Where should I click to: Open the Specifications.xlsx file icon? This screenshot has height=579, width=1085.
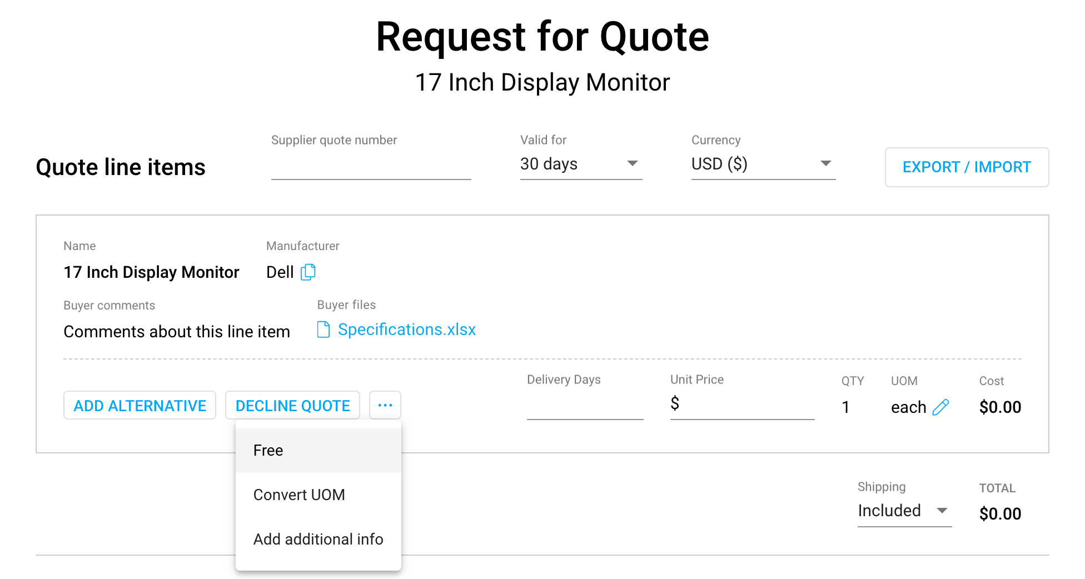coord(323,330)
